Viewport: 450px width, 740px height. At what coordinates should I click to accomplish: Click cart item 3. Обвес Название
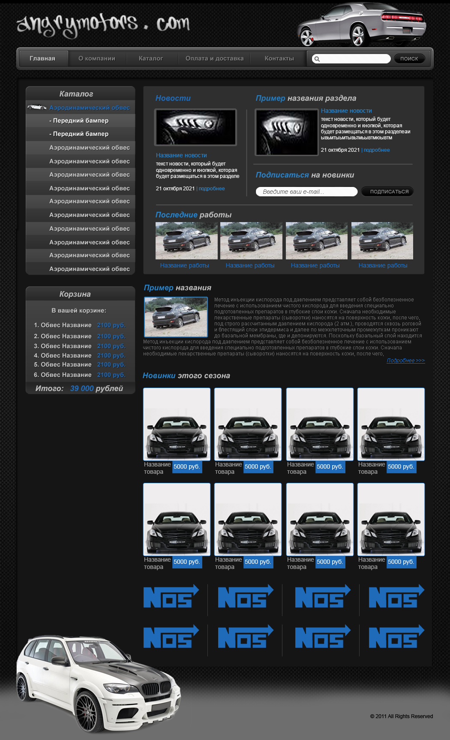[x=63, y=346]
